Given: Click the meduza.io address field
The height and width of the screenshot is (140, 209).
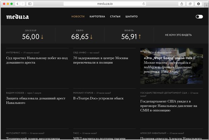Looking at the screenshot, I should coord(105,4).
